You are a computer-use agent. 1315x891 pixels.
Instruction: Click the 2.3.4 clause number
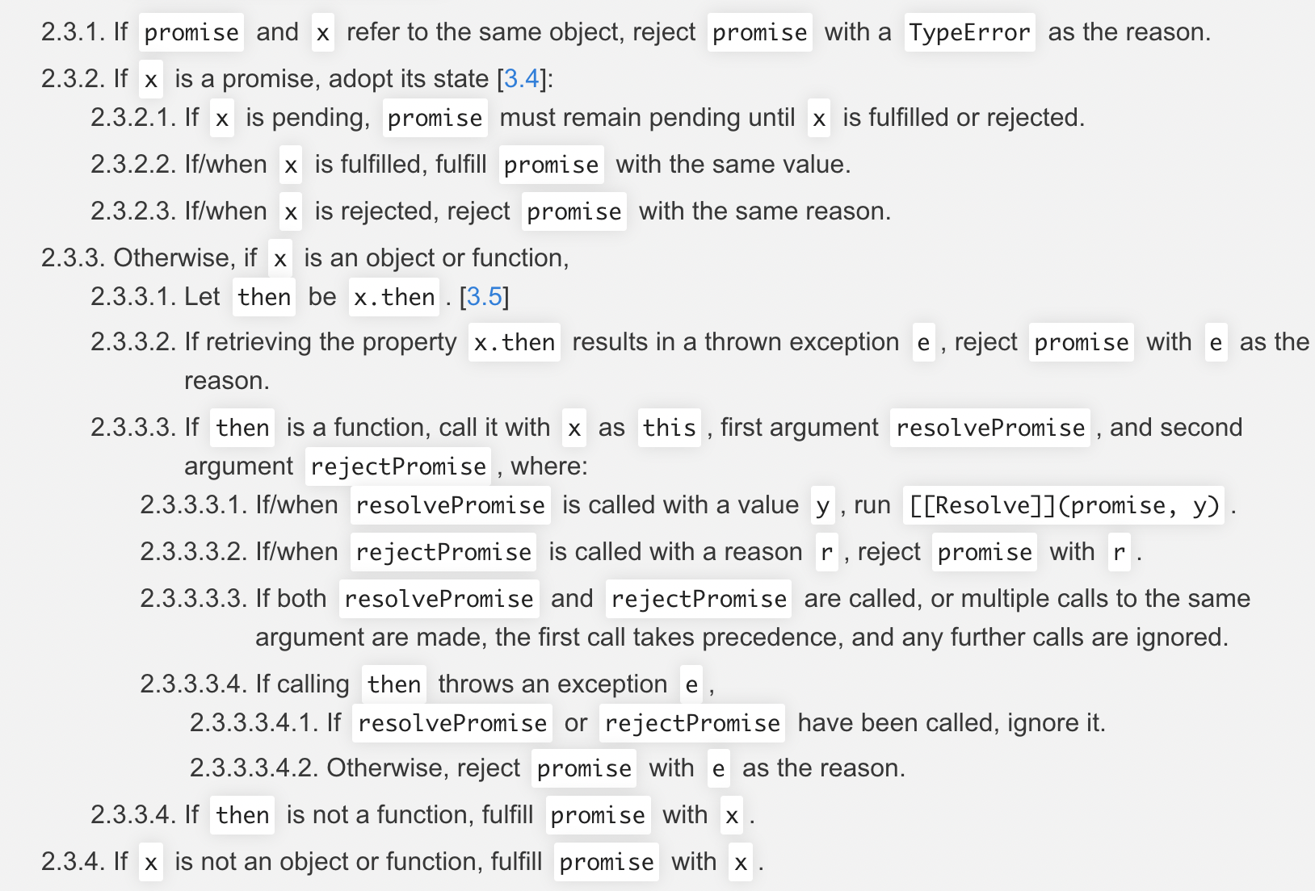74,862
